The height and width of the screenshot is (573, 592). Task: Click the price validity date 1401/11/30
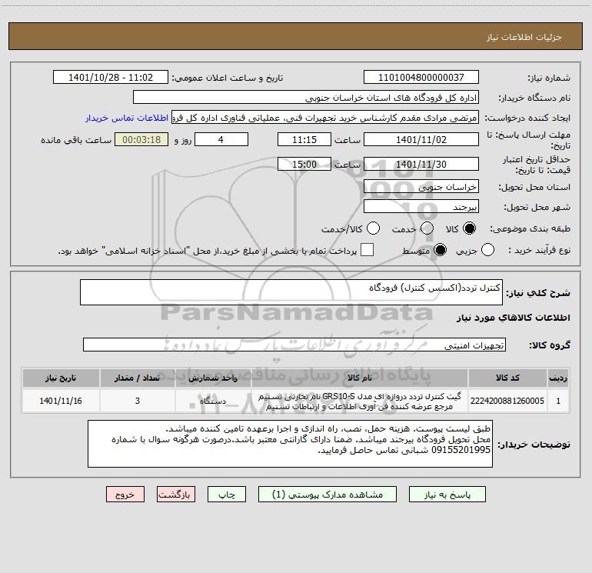click(421, 164)
